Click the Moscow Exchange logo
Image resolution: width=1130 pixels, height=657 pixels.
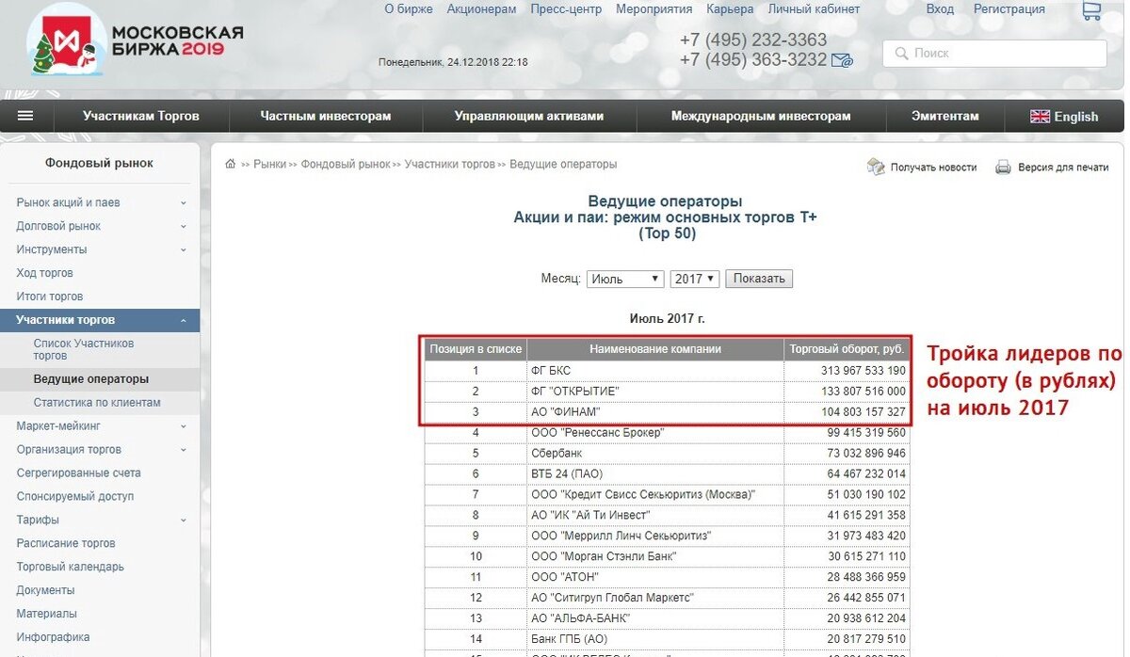pyautogui.click(x=135, y=41)
